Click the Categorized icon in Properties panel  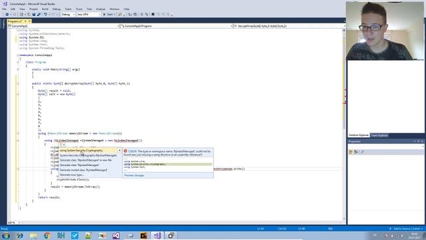coord(351,152)
